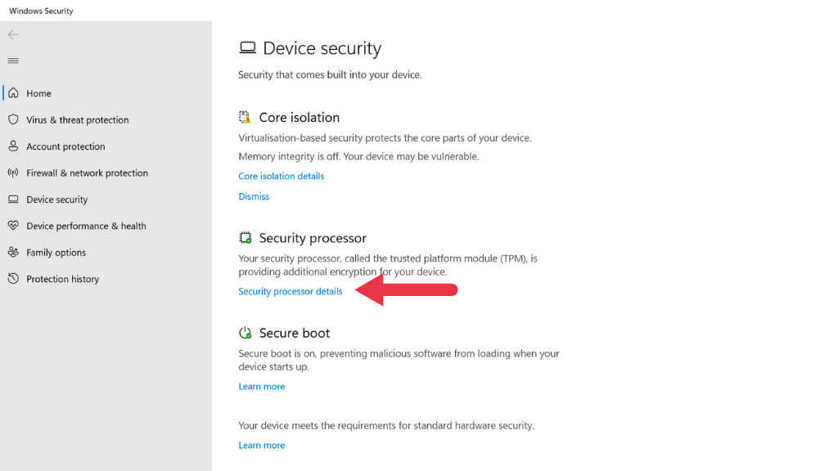The height and width of the screenshot is (471, 838).
Task: Go to Firewall & network protection
Action: [x=87, y=173]
